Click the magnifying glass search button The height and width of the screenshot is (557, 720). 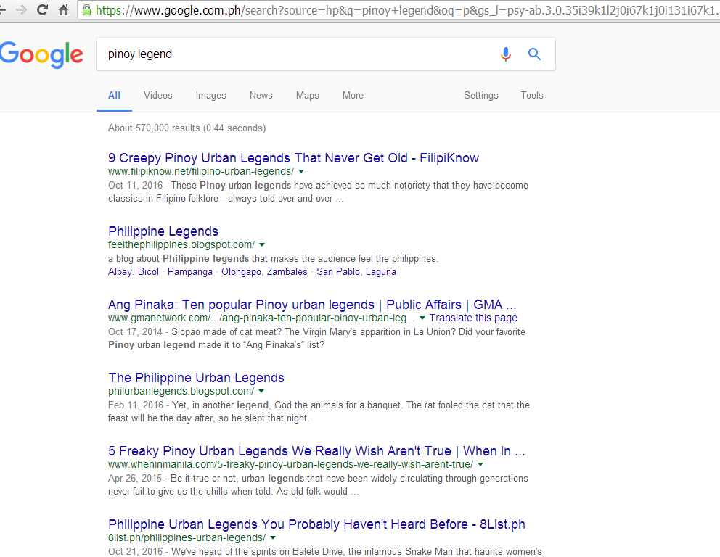(x=535, y=54)
